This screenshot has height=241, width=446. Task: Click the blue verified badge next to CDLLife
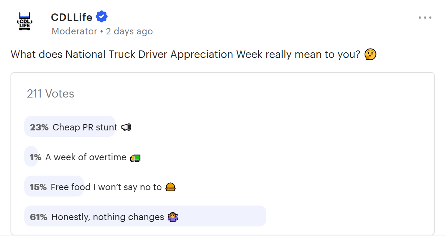[x=101, y=16]
